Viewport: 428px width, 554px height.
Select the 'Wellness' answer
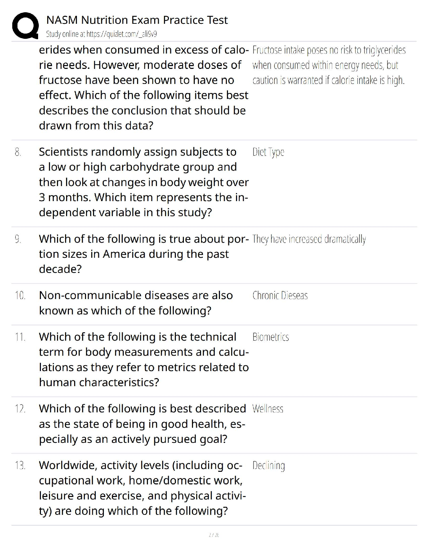tap(267, 409)
